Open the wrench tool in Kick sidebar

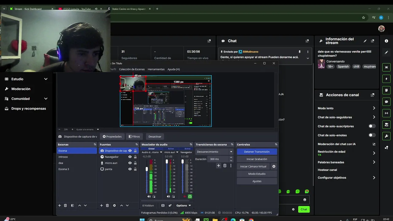386,136
